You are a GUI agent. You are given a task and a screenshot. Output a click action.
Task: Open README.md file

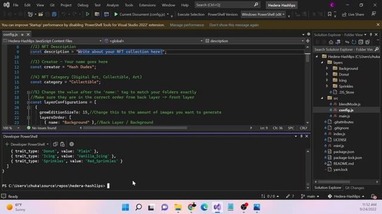[x=344, y=163]
